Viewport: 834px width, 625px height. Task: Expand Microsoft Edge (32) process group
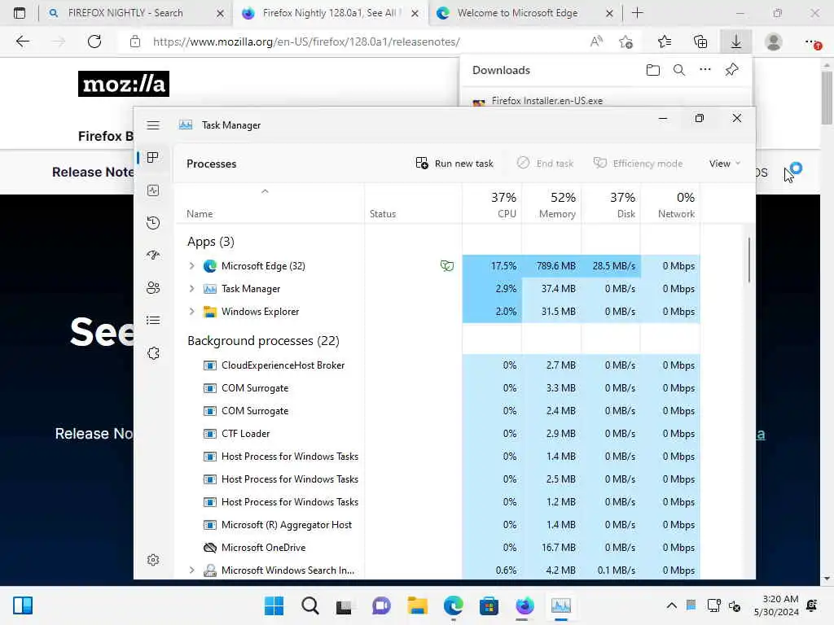192,266
